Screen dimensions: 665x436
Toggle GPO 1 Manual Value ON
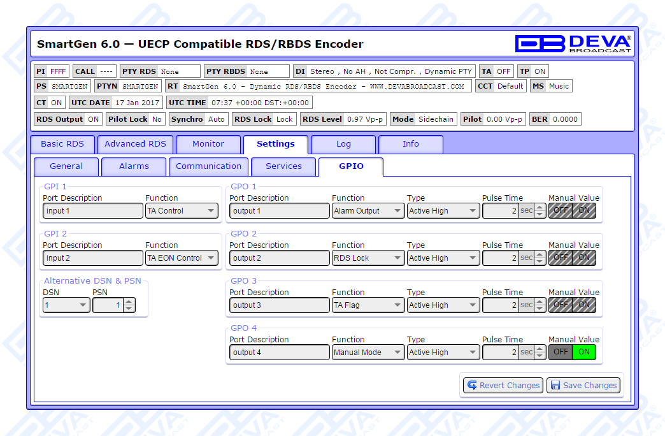click(x=584, y=210)
